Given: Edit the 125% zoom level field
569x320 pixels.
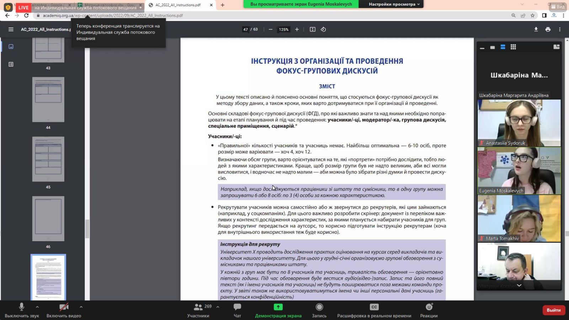Looking at the screenshot, I should point(284,30).
